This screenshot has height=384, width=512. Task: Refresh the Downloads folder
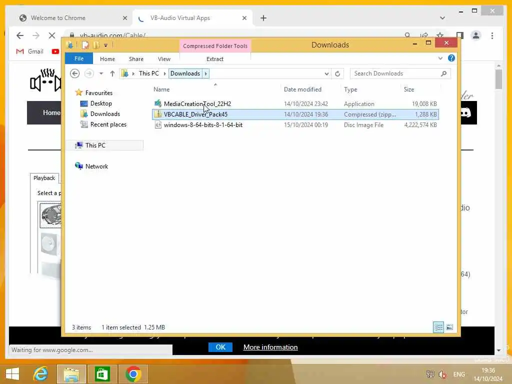(337, 74)
